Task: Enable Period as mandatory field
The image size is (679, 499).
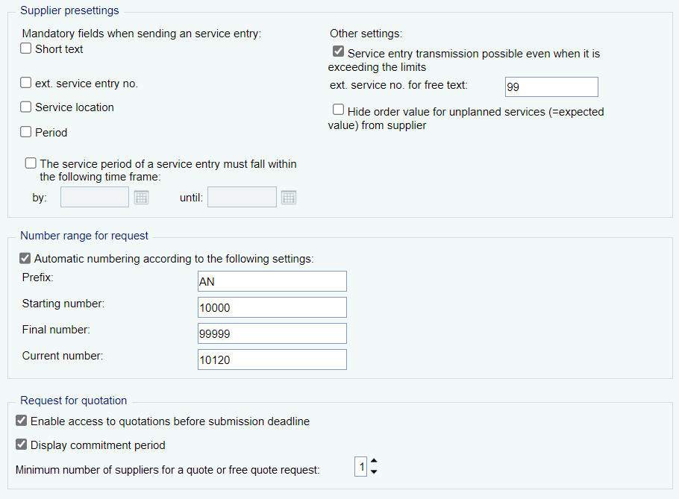Action: point(26,133)
